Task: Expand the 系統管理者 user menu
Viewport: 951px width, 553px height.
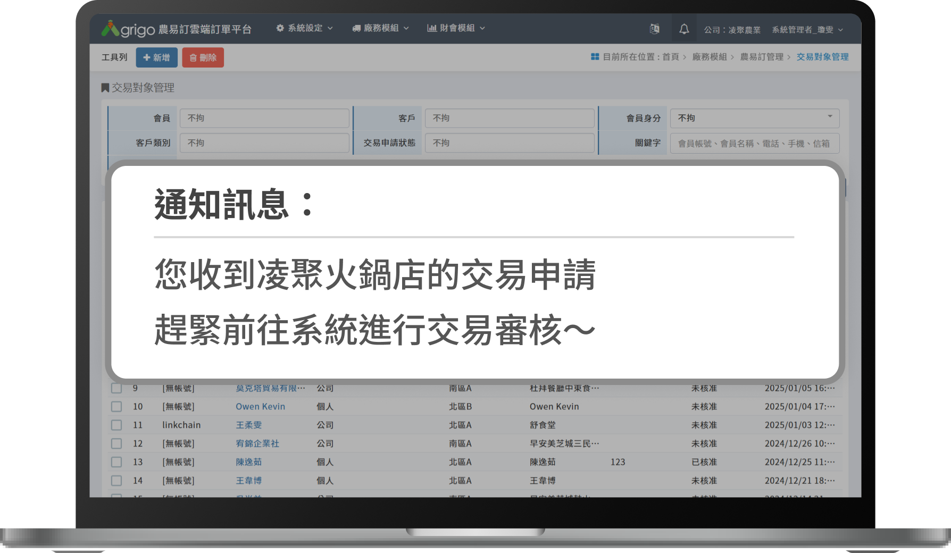Action: point(807,30)
